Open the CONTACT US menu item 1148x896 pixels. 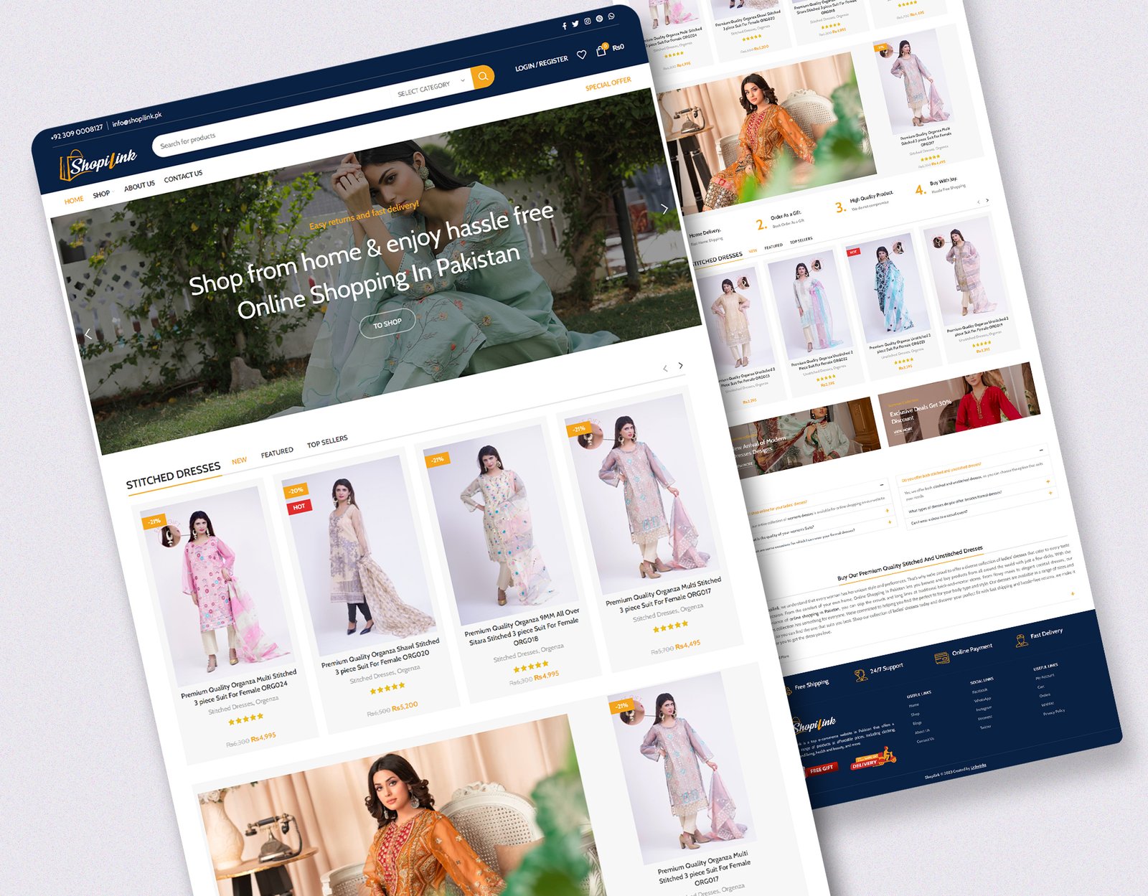coord(183,176)
